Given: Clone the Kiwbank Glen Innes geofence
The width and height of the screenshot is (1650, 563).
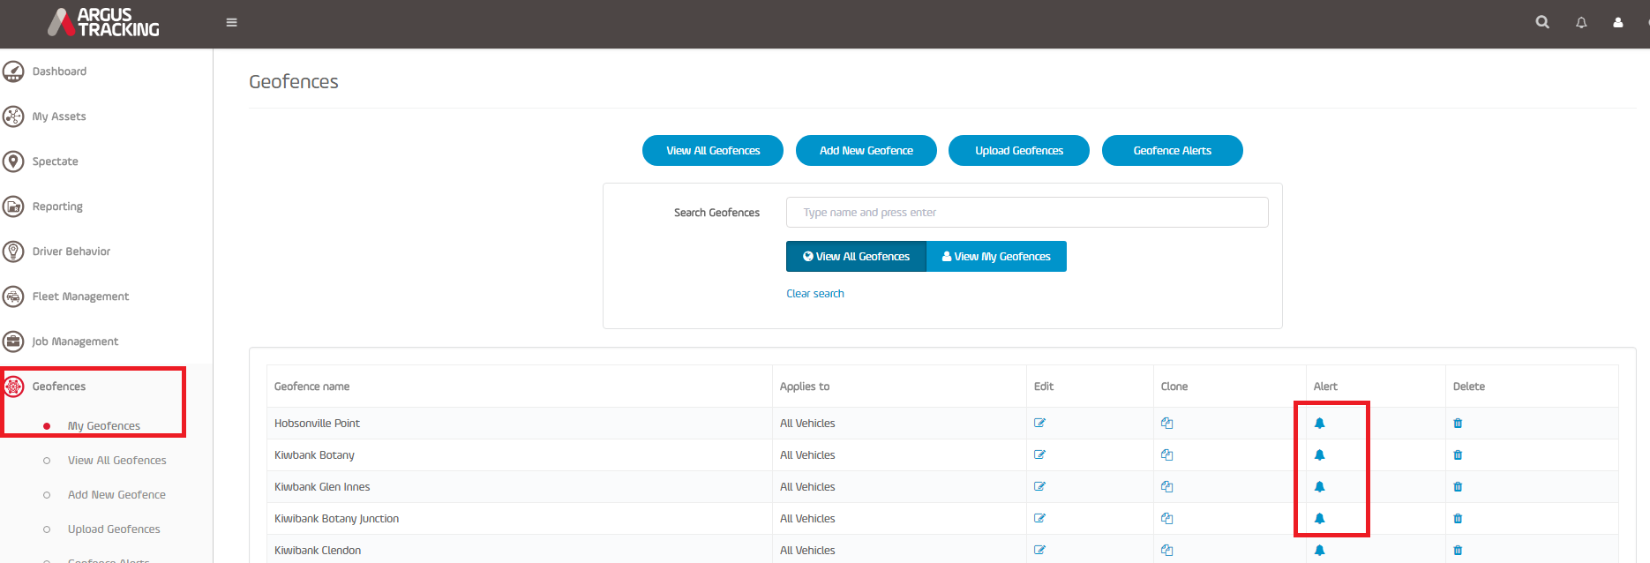Looking at the screenshot, I should pos(1167,487).
